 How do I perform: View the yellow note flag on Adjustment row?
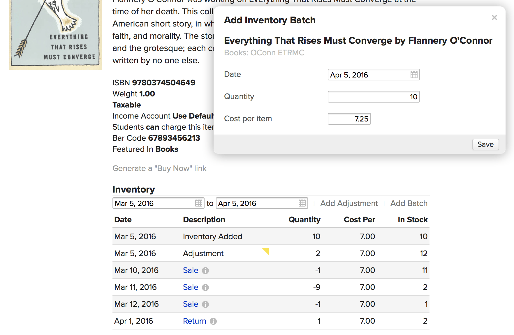pos(265,251)
